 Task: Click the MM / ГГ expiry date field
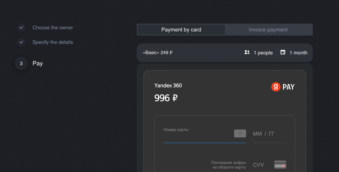[x=269, y=134]
